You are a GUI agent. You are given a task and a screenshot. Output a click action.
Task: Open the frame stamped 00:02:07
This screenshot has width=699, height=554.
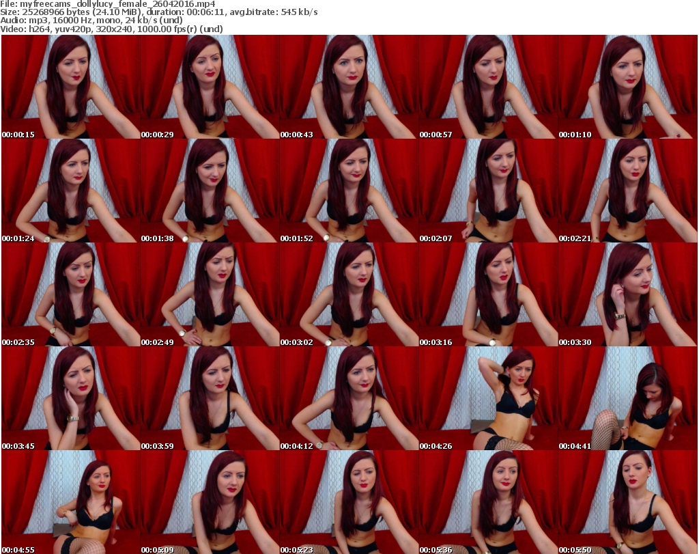point(488,191)
